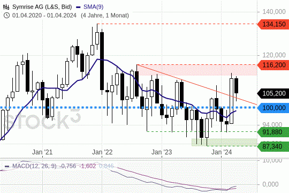The image size is (289, 193).
Task: Click the blue 100,000 level price tag
Action: [273, 108]
